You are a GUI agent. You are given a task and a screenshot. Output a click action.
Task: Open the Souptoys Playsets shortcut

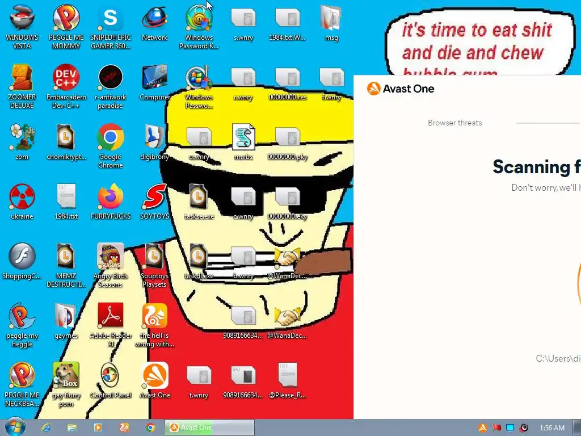point(154,266)
